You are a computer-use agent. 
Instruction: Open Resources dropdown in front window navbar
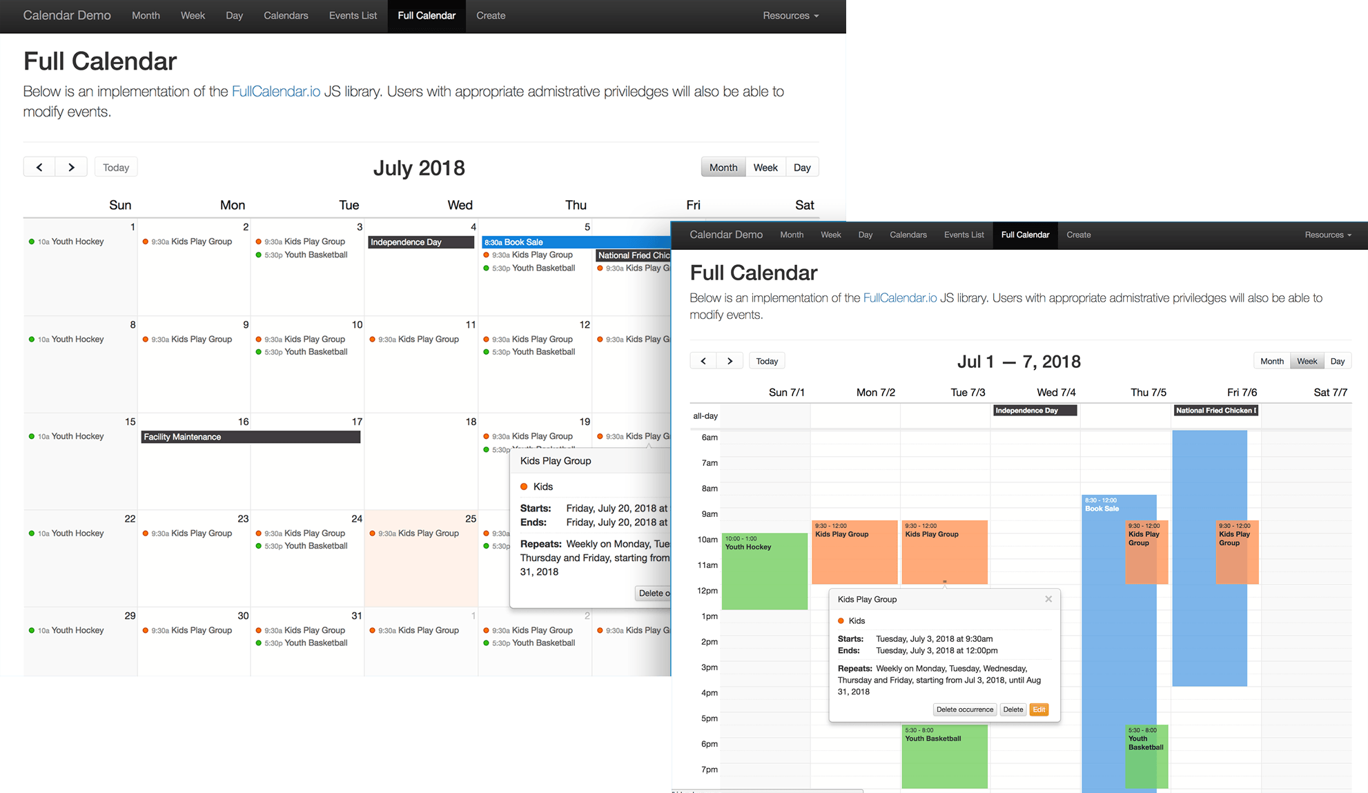[x=1328, y=235]
